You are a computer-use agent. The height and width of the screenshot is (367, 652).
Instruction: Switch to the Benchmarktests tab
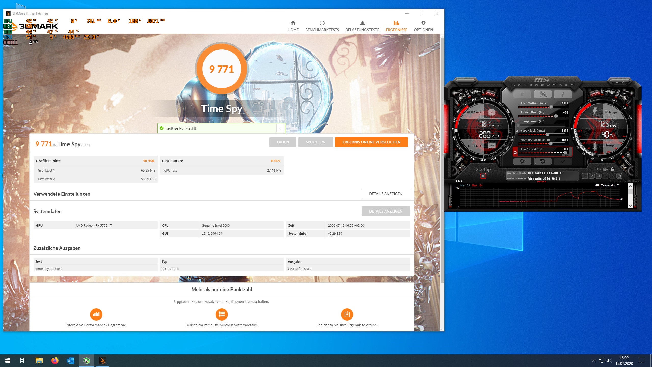tap(322, 26)
